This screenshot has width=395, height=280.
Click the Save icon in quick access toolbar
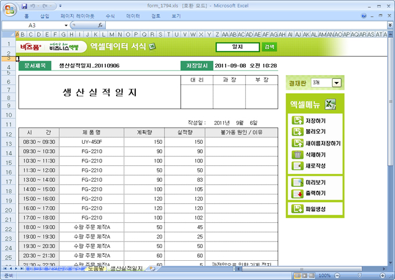[24, 6]
